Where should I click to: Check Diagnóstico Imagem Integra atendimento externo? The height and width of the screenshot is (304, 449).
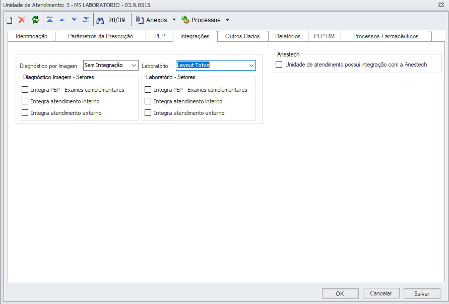[x=25, y=113]
